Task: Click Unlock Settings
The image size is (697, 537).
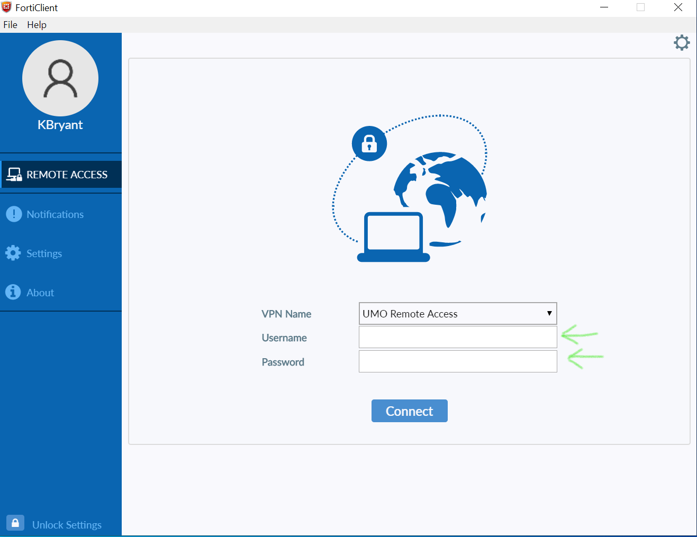Action: pyautogui.click(x=67, y=524)
